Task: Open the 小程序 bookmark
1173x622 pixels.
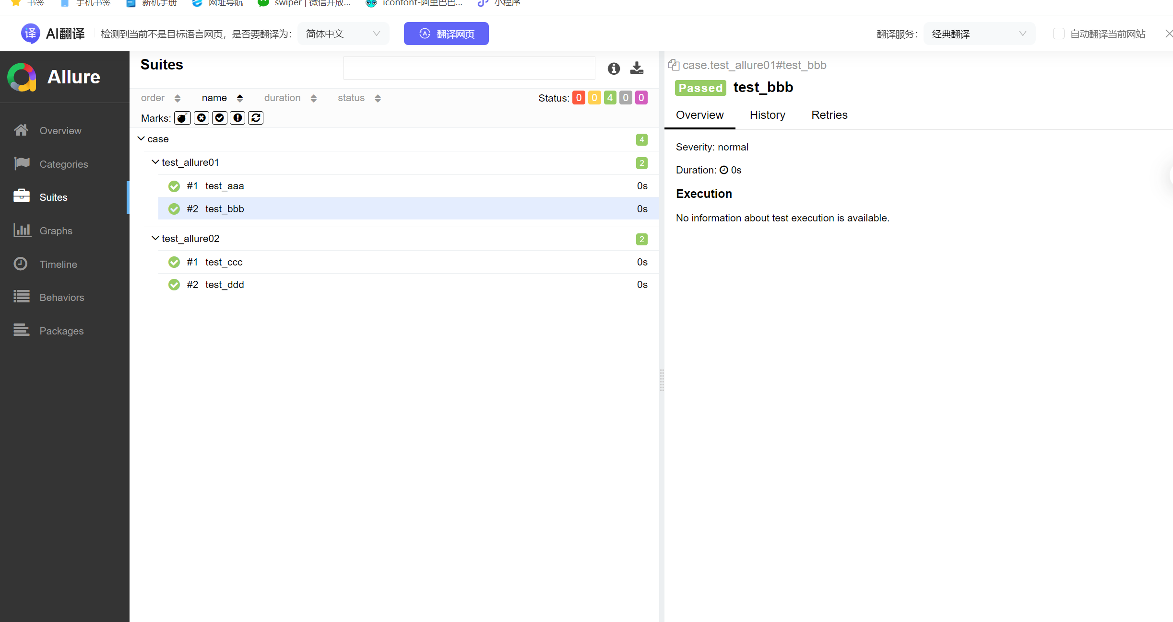Action: coord(499,3)
